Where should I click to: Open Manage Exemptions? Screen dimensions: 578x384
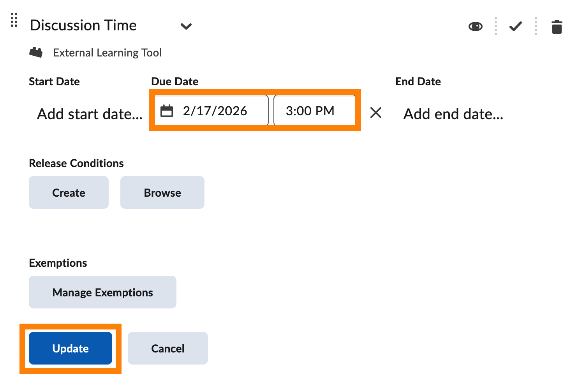click(x=102, y=292)
